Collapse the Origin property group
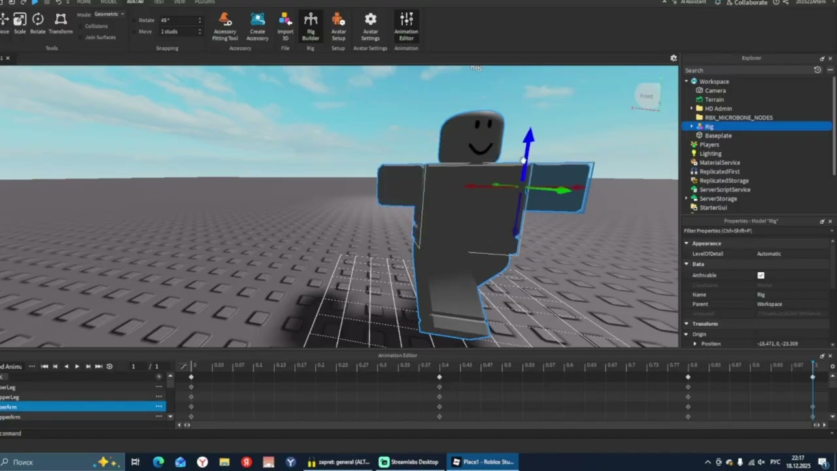Screen dimensions: 837x471 coord(687,334)
